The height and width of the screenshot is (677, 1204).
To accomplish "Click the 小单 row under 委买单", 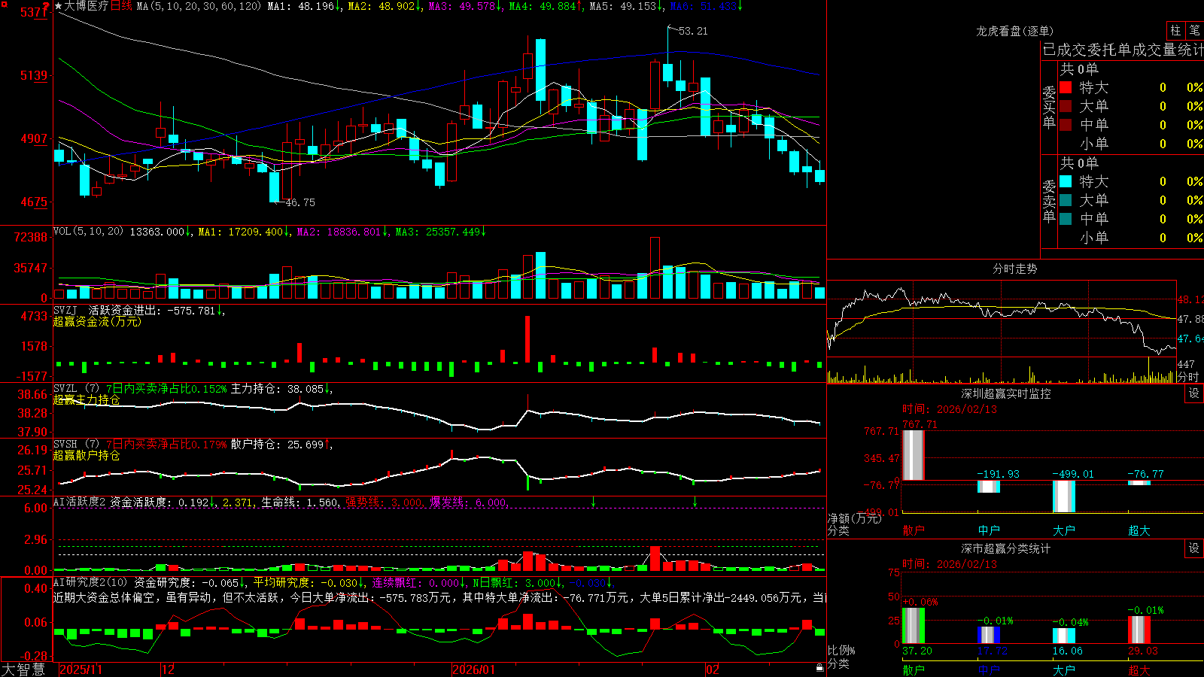I will coord(1131,144).
